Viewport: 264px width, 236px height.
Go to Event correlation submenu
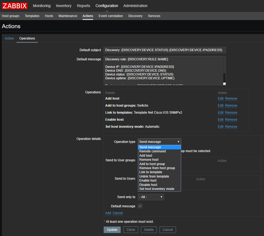point(111,16)
